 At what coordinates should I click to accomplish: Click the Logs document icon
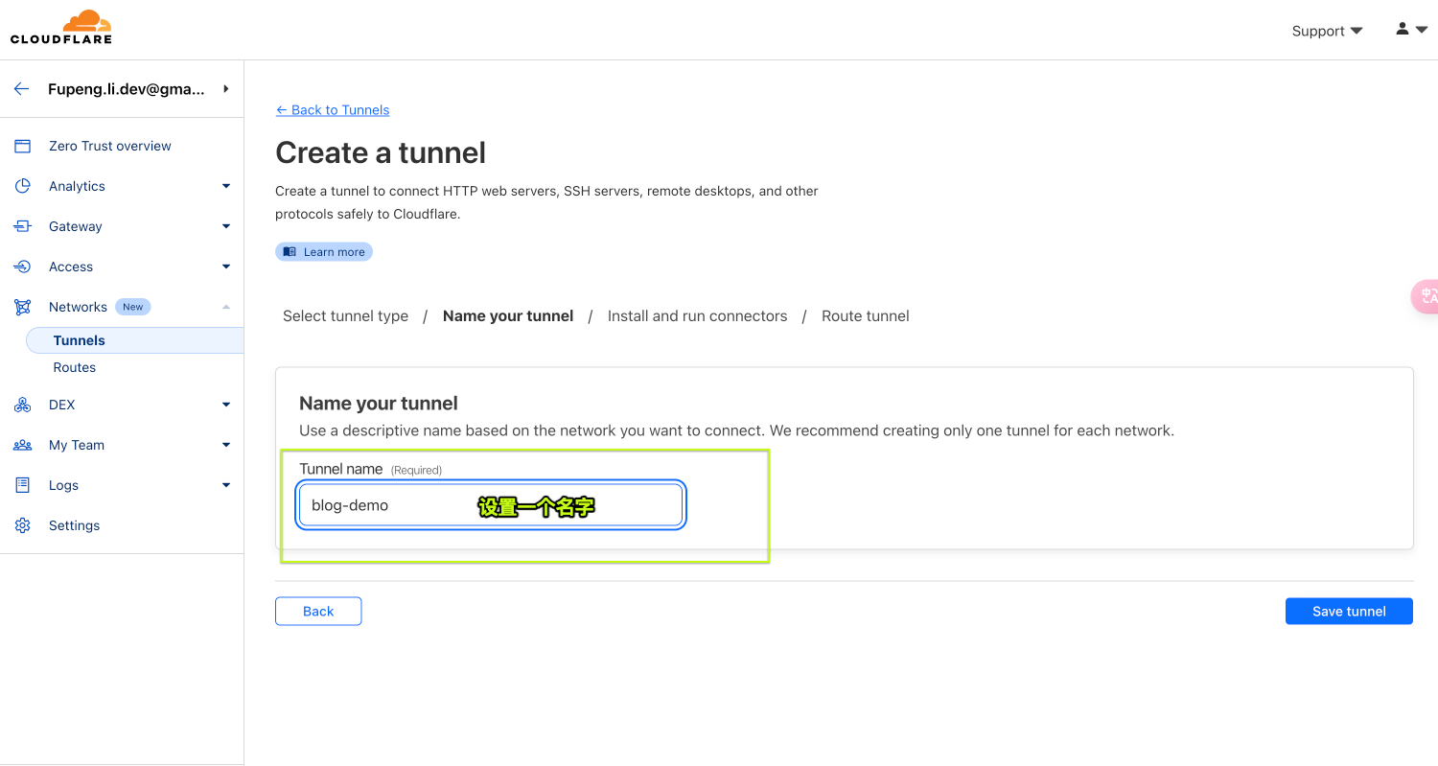23,485
